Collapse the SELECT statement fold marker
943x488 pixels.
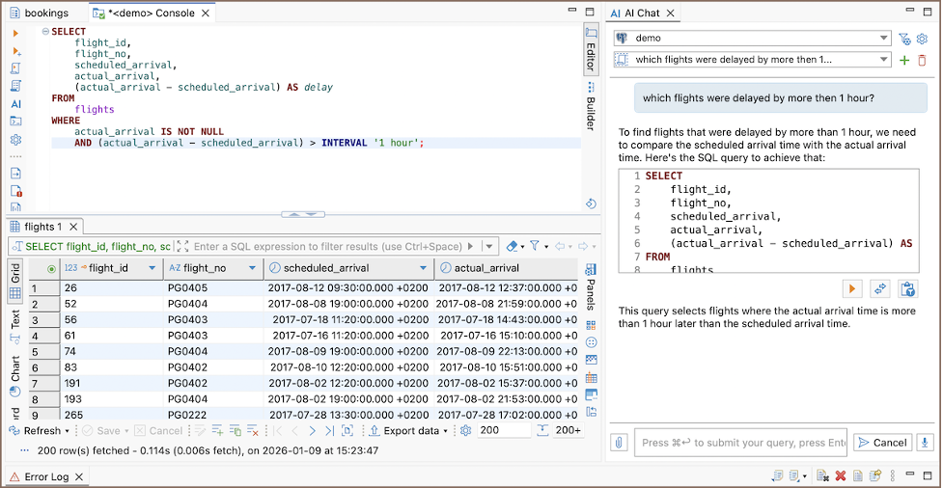45,31
